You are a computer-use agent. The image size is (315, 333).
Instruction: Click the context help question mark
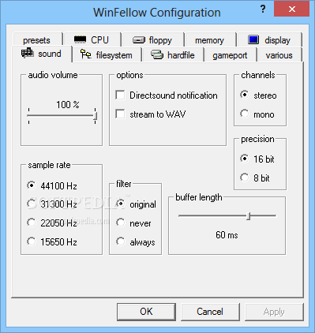tap(263, 9)
